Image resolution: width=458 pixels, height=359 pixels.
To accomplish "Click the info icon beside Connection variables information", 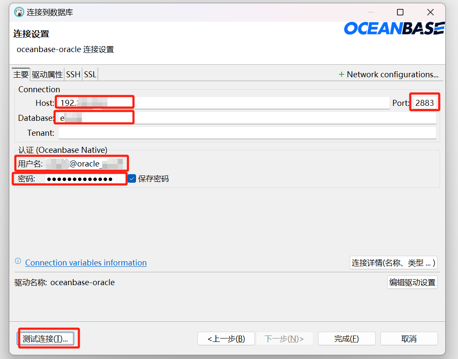I will pyautogui.click(x=18, y=261).
